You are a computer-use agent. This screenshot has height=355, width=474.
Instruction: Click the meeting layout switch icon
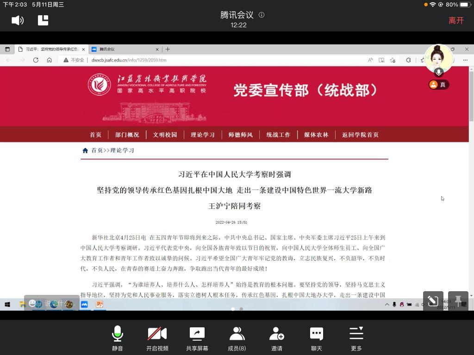(x=43, y=20)
